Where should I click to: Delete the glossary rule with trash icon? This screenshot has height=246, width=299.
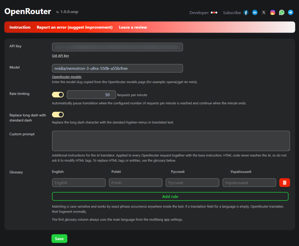click(284, 183)
